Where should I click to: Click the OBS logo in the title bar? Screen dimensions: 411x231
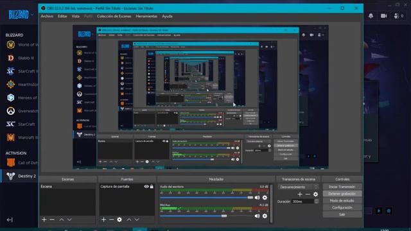[x=43, y=8]
